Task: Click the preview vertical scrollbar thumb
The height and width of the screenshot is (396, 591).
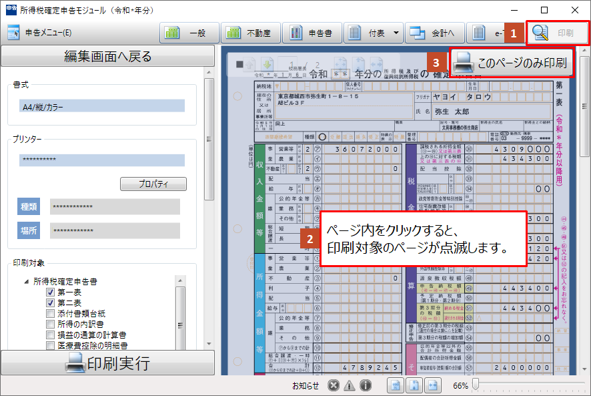Action: (x=584, y=106)
